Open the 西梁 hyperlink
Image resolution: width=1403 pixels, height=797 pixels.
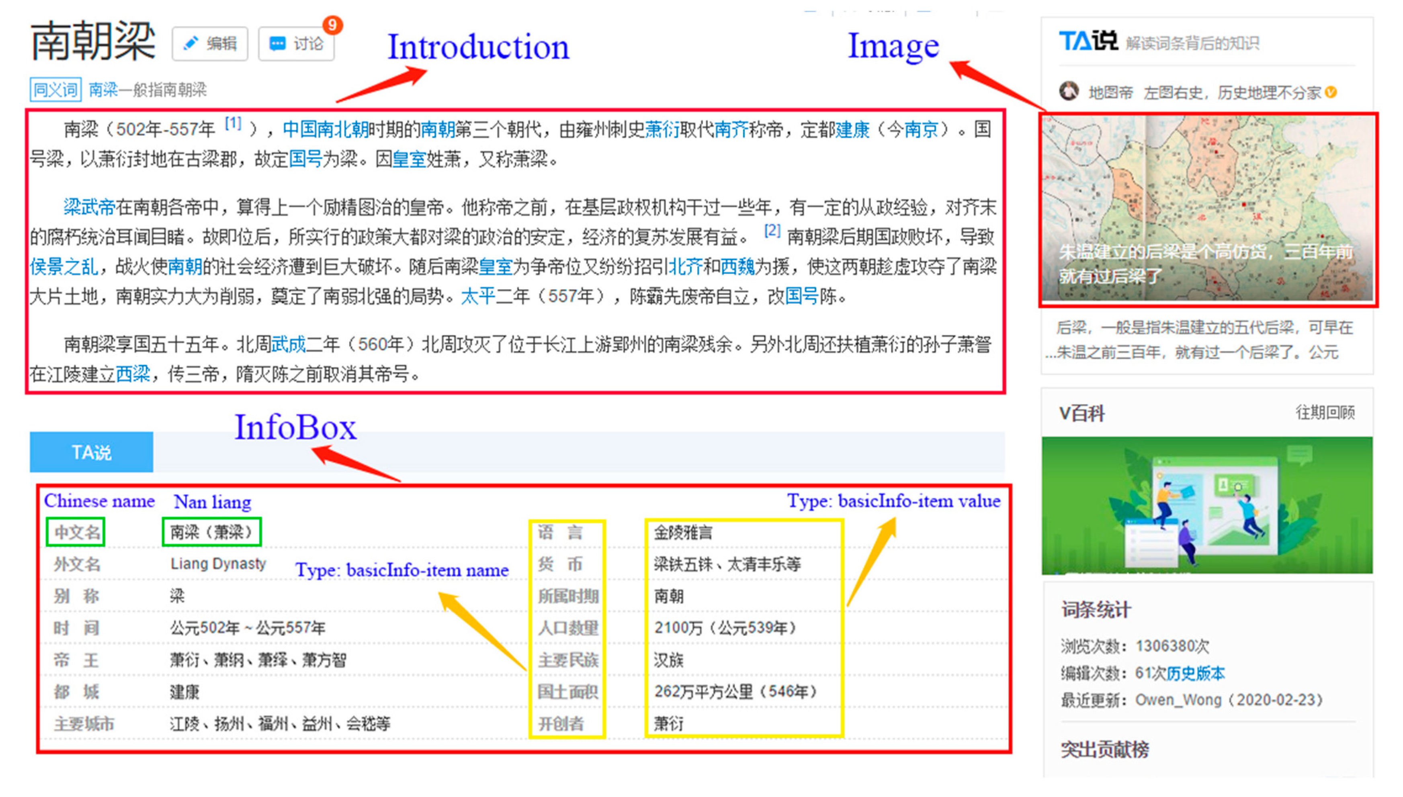[133, 374]
